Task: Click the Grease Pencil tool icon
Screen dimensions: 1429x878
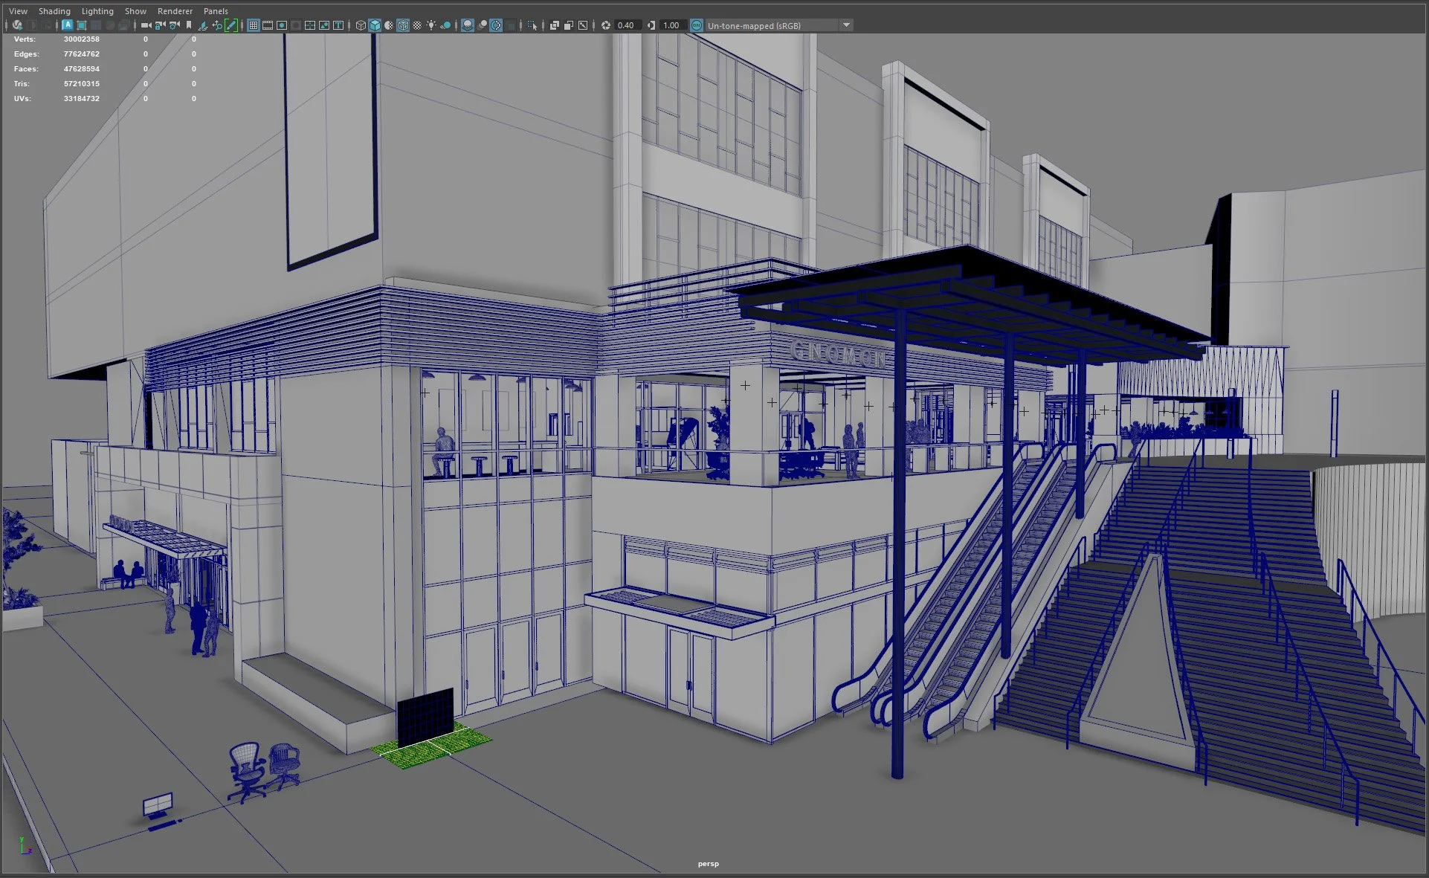Action: pos(231,25)
